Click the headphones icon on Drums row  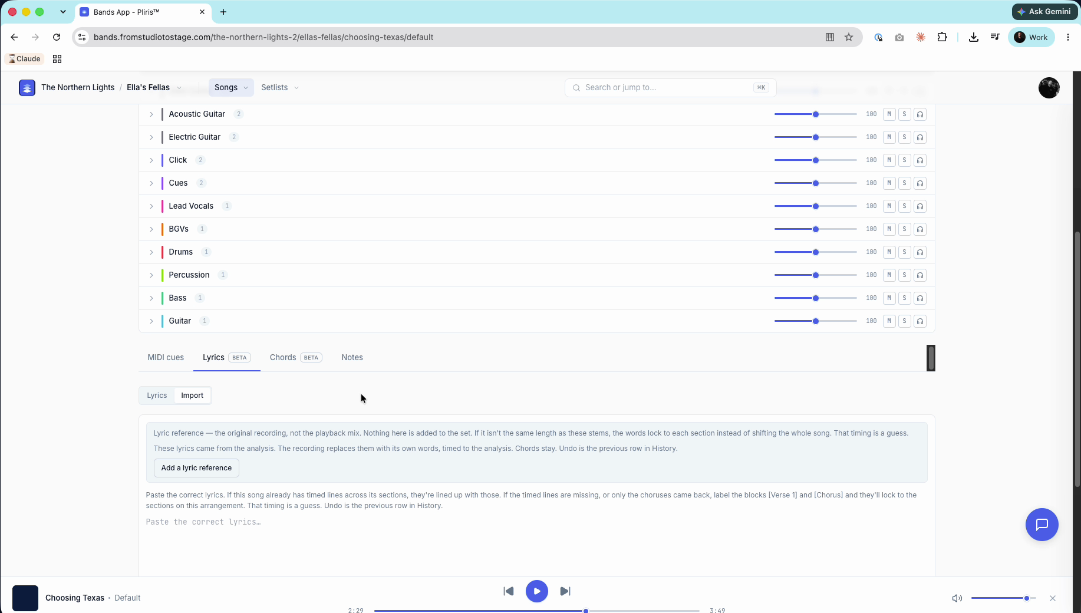[919, 252]
